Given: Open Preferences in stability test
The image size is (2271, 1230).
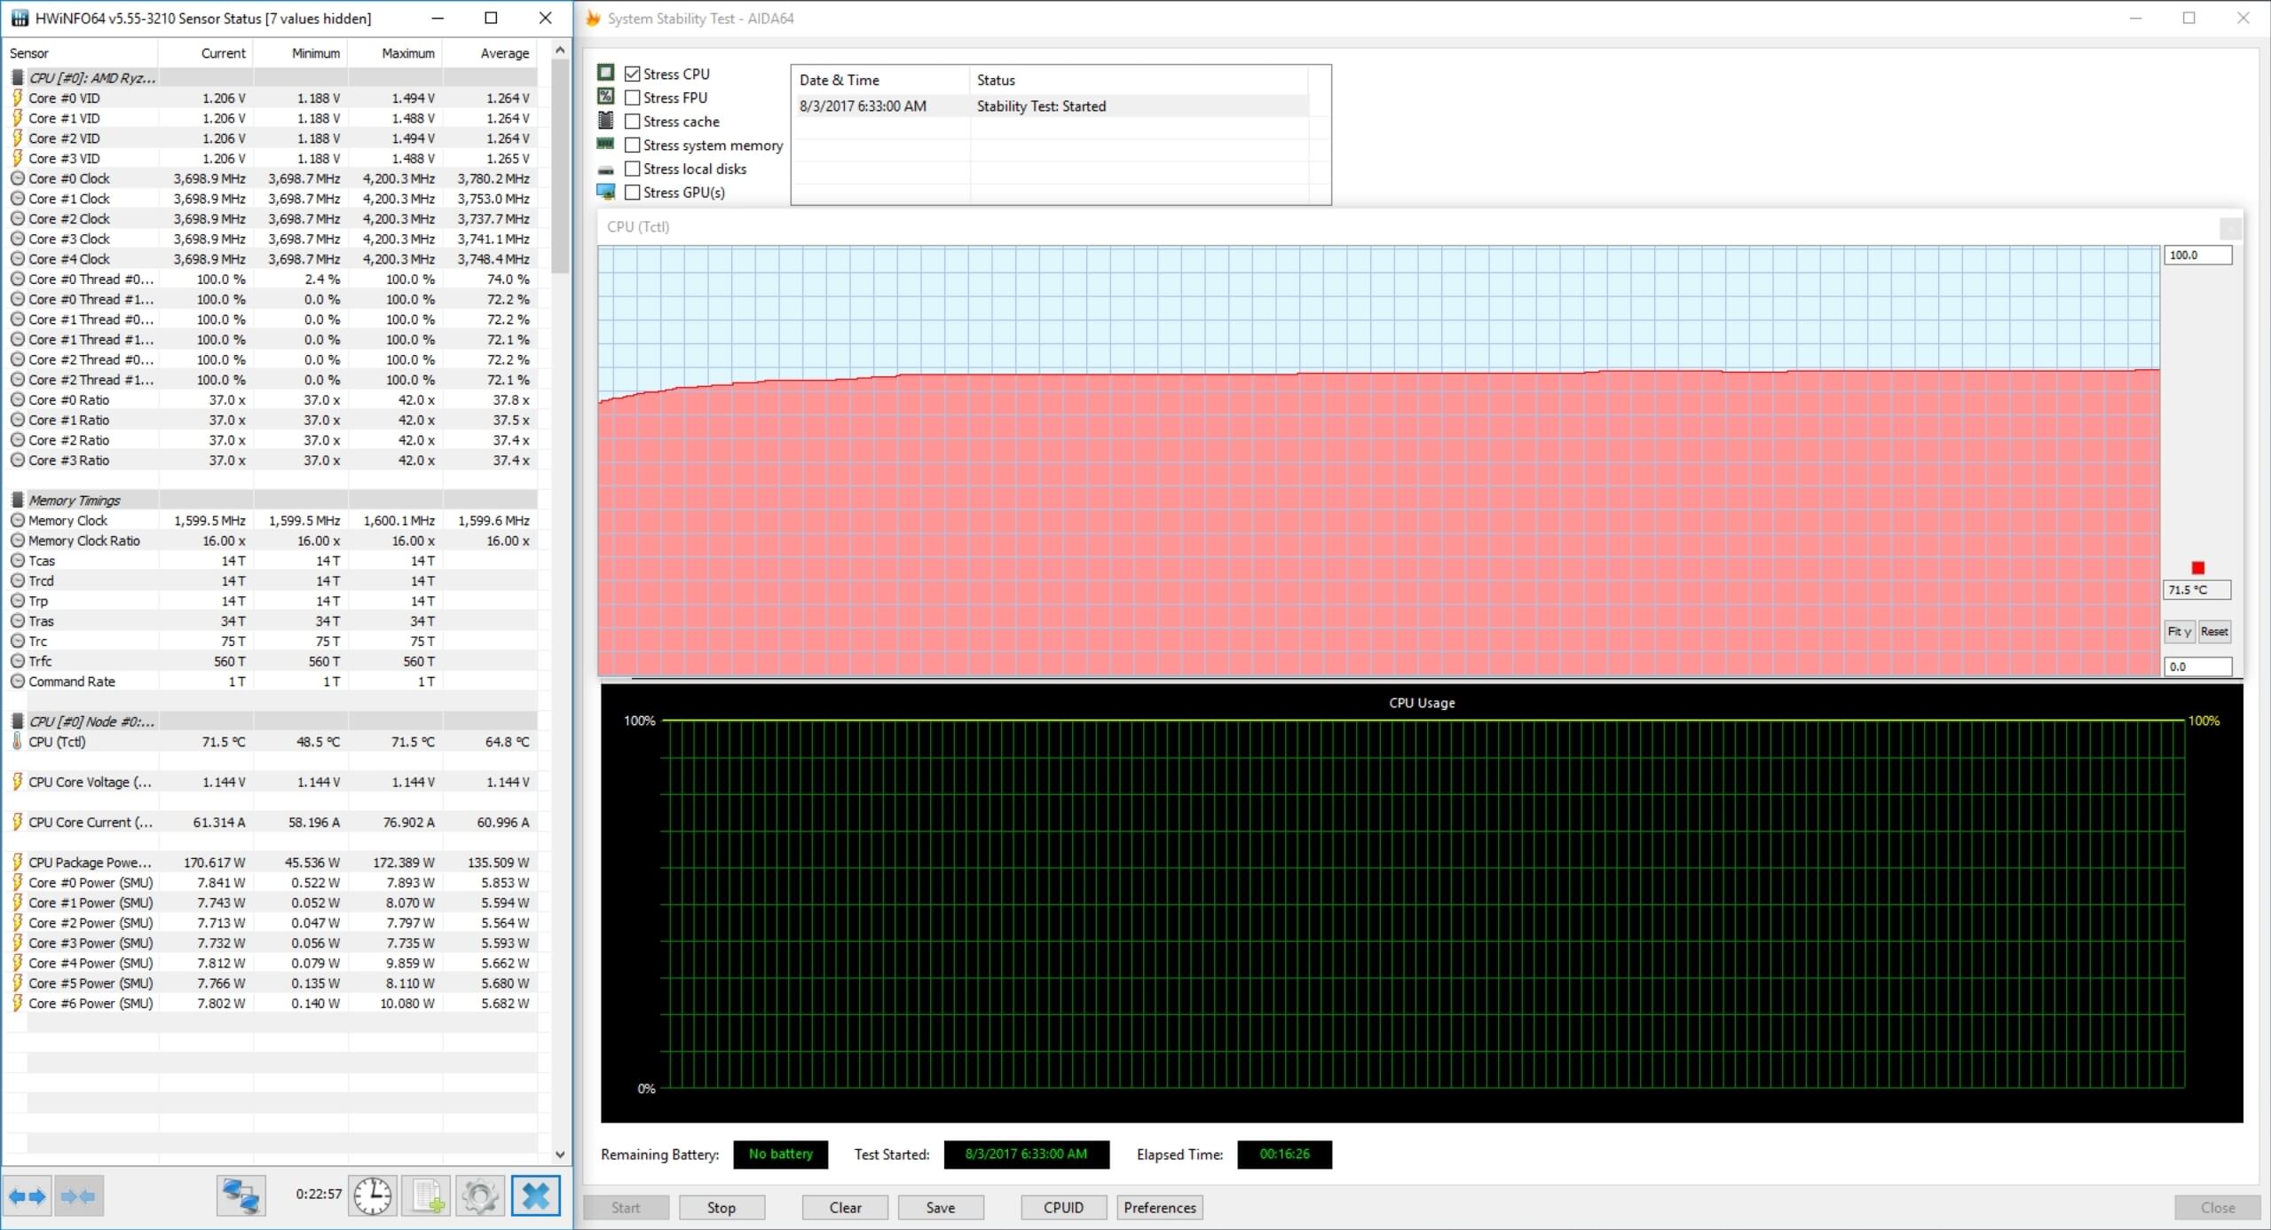Looking at the screenshot, I should [1159, 1208].
